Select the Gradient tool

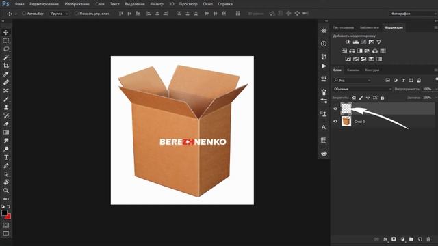coord(6,133)
